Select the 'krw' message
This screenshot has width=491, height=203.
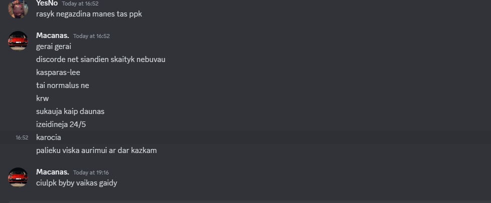click(x=42, y=98)
